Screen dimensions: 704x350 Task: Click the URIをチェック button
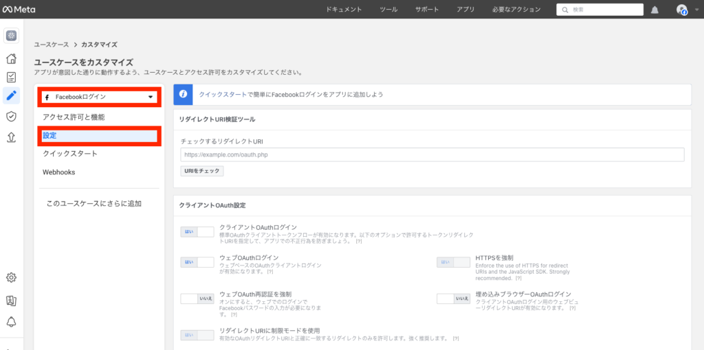click(202, 171)
